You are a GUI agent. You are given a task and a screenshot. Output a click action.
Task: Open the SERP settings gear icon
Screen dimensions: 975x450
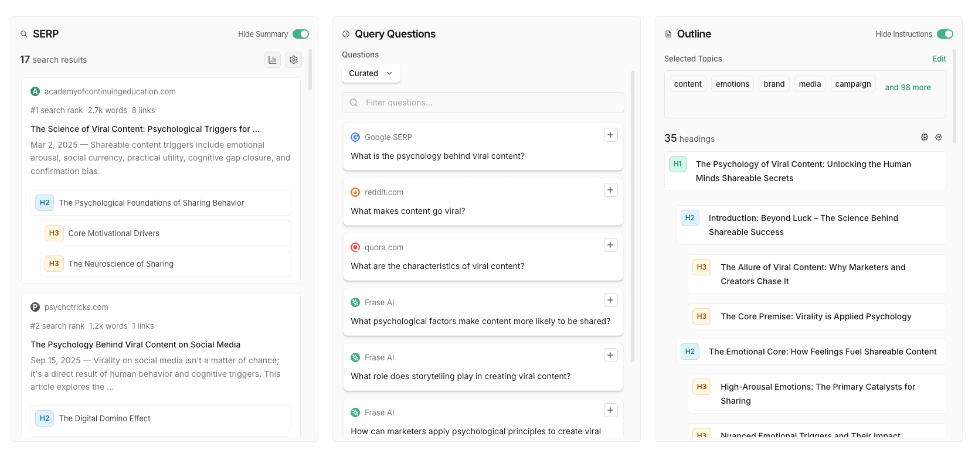(294, 60)
